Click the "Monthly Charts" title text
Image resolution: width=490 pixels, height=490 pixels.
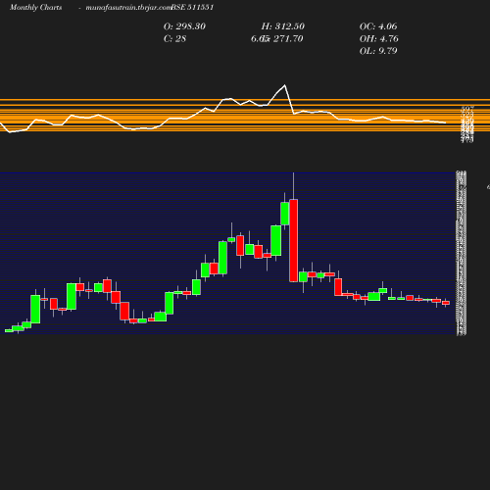click(x=35, y=7)
